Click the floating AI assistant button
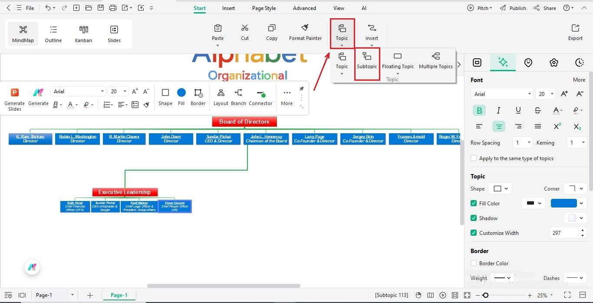Image resolution: width=593 pixels, height=303 pixels. coord(32,267)
